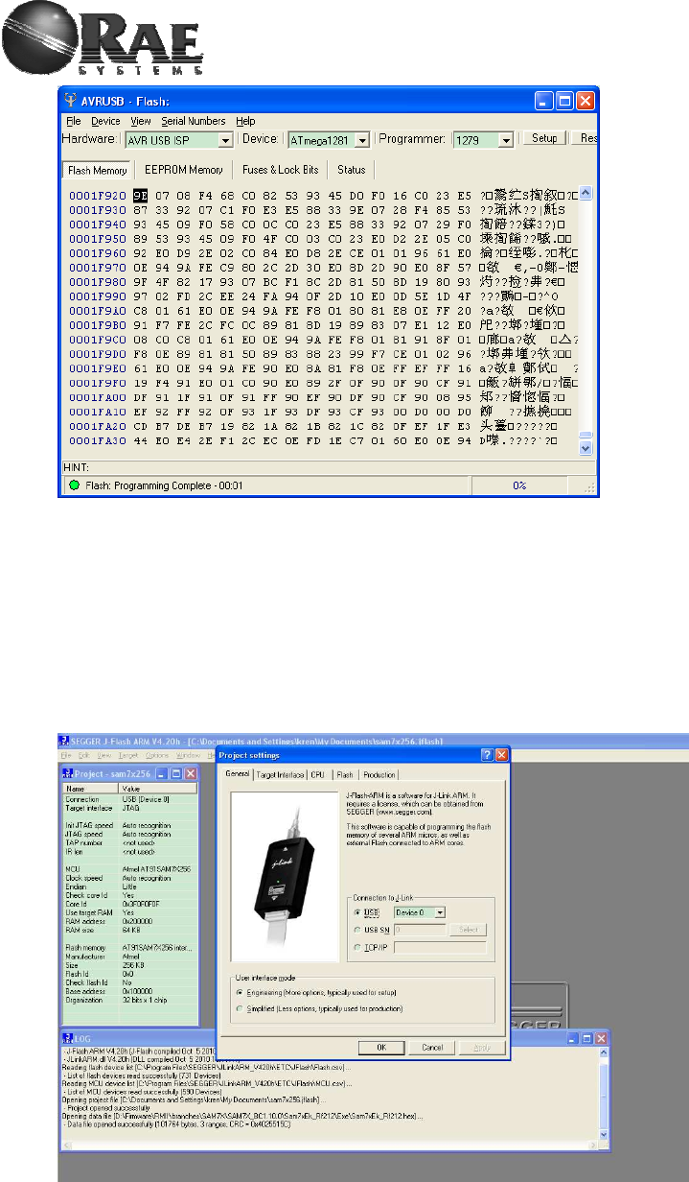Open the Target Interface tab
This screenshot has width=689, height=1182.
280,775
